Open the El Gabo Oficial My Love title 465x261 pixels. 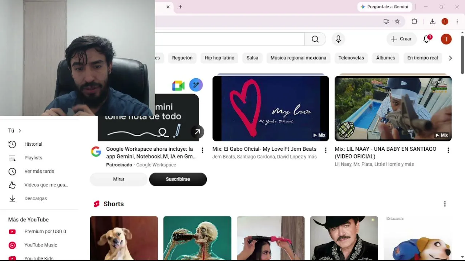pos(264,149)
